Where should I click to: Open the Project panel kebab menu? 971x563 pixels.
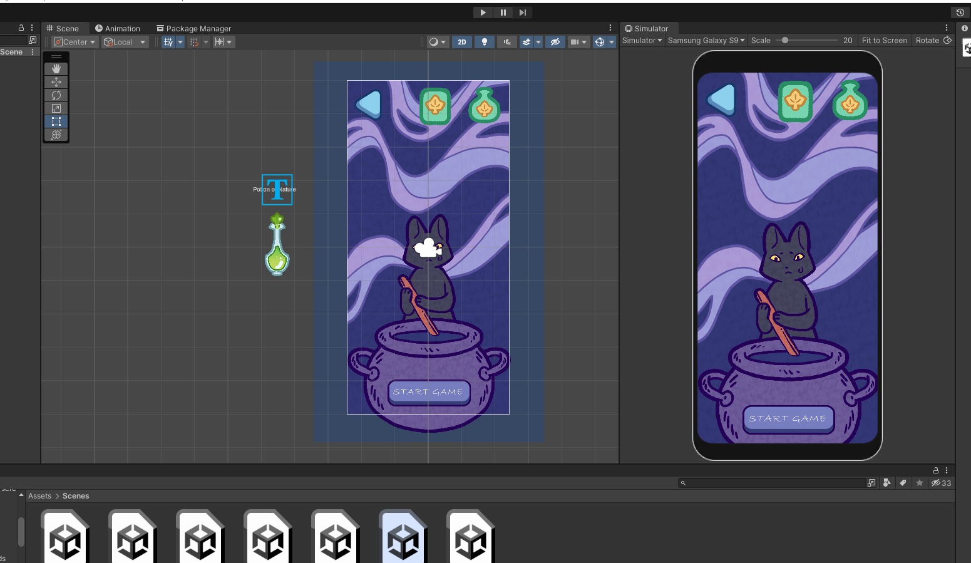(x=947, y=470)
